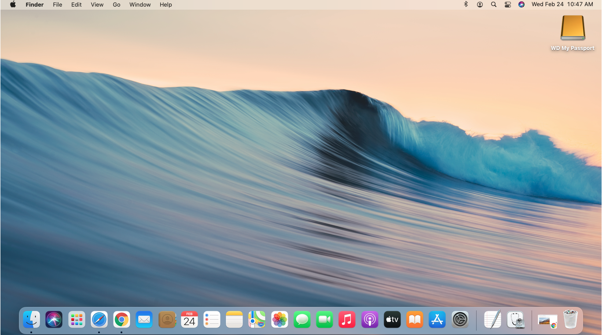The image size is (602, 335).
Task: Open the Go menu
Action: (117, 4)
